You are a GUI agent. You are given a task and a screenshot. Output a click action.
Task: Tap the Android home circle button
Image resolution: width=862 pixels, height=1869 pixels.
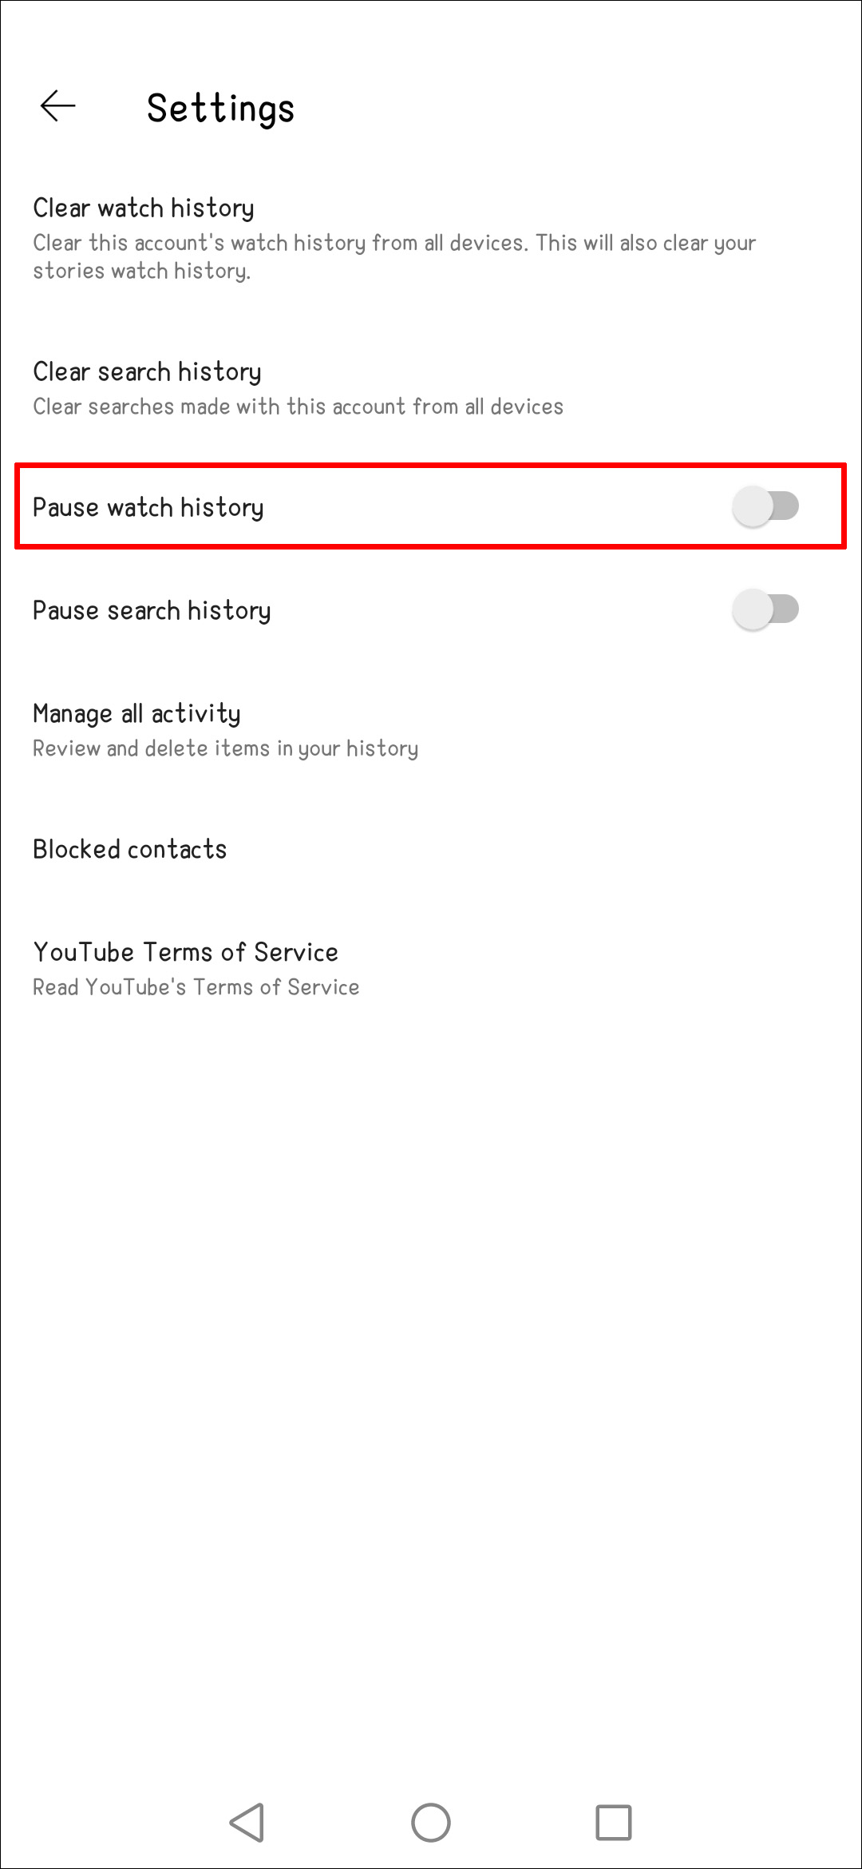point(431,1823)
